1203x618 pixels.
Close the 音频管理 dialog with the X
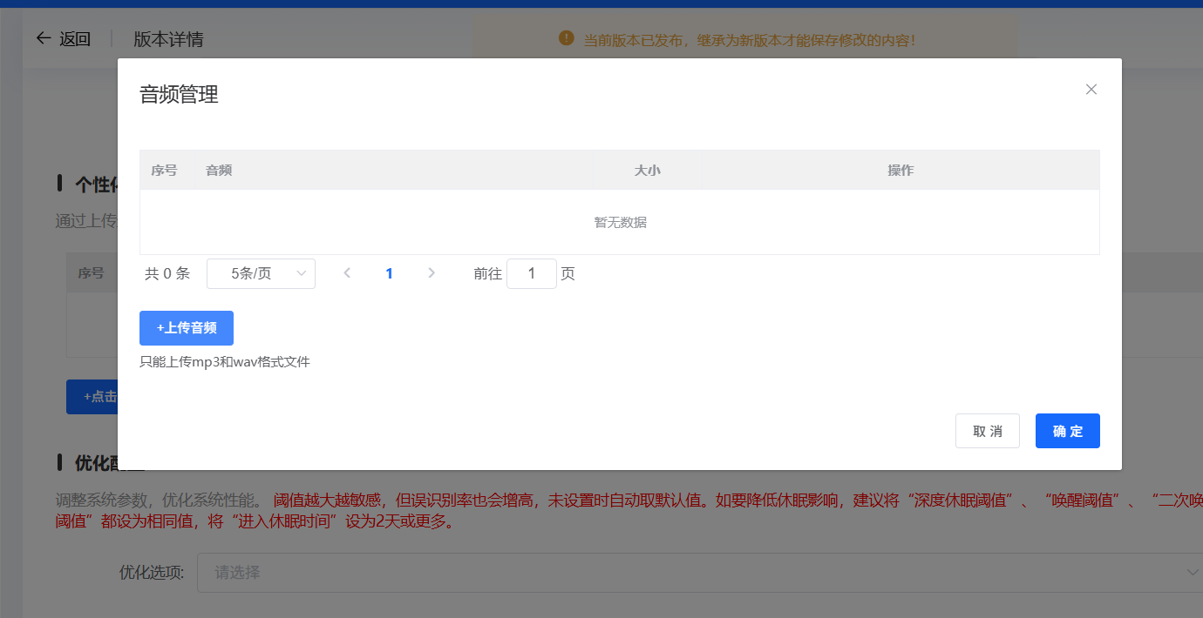tap(1091, 89)
